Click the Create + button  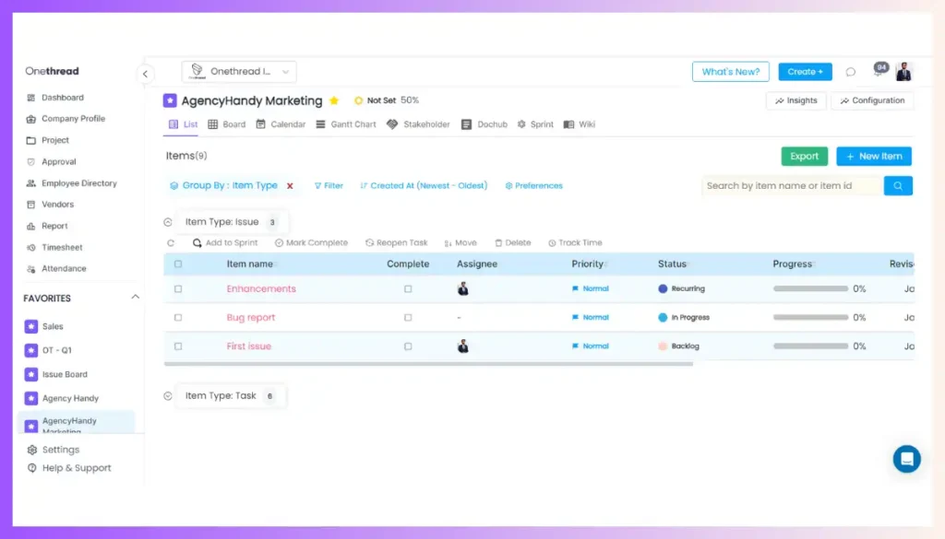805,72
